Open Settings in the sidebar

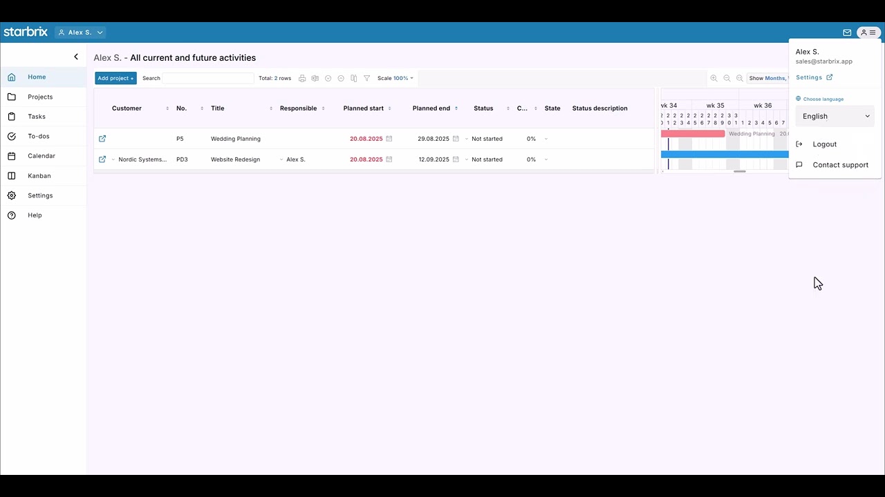pyautogui.click(x=44, y=195)
